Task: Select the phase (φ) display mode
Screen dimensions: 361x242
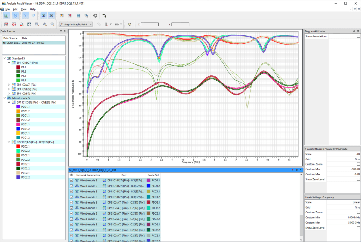Action: click(x=33, y=15)
